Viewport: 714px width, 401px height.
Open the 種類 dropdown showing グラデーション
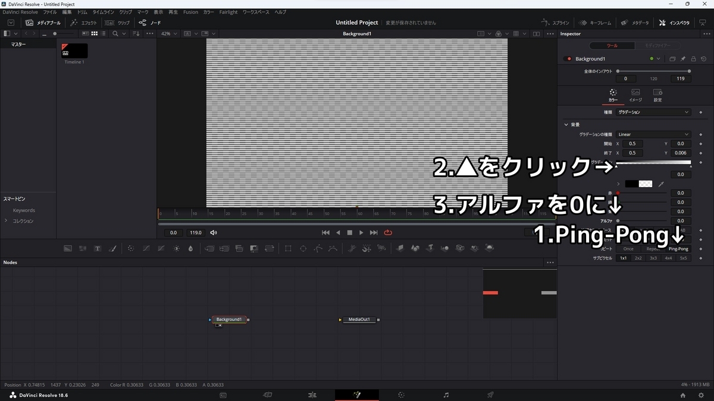[x=653, y=112]
